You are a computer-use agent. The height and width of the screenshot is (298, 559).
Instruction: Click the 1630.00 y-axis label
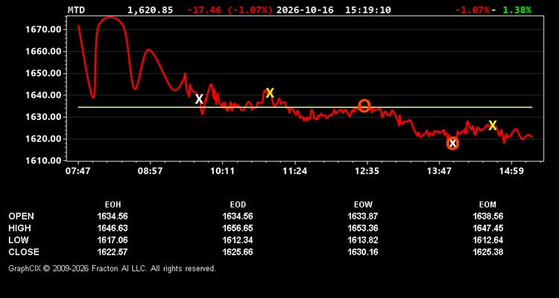(42, 117)
